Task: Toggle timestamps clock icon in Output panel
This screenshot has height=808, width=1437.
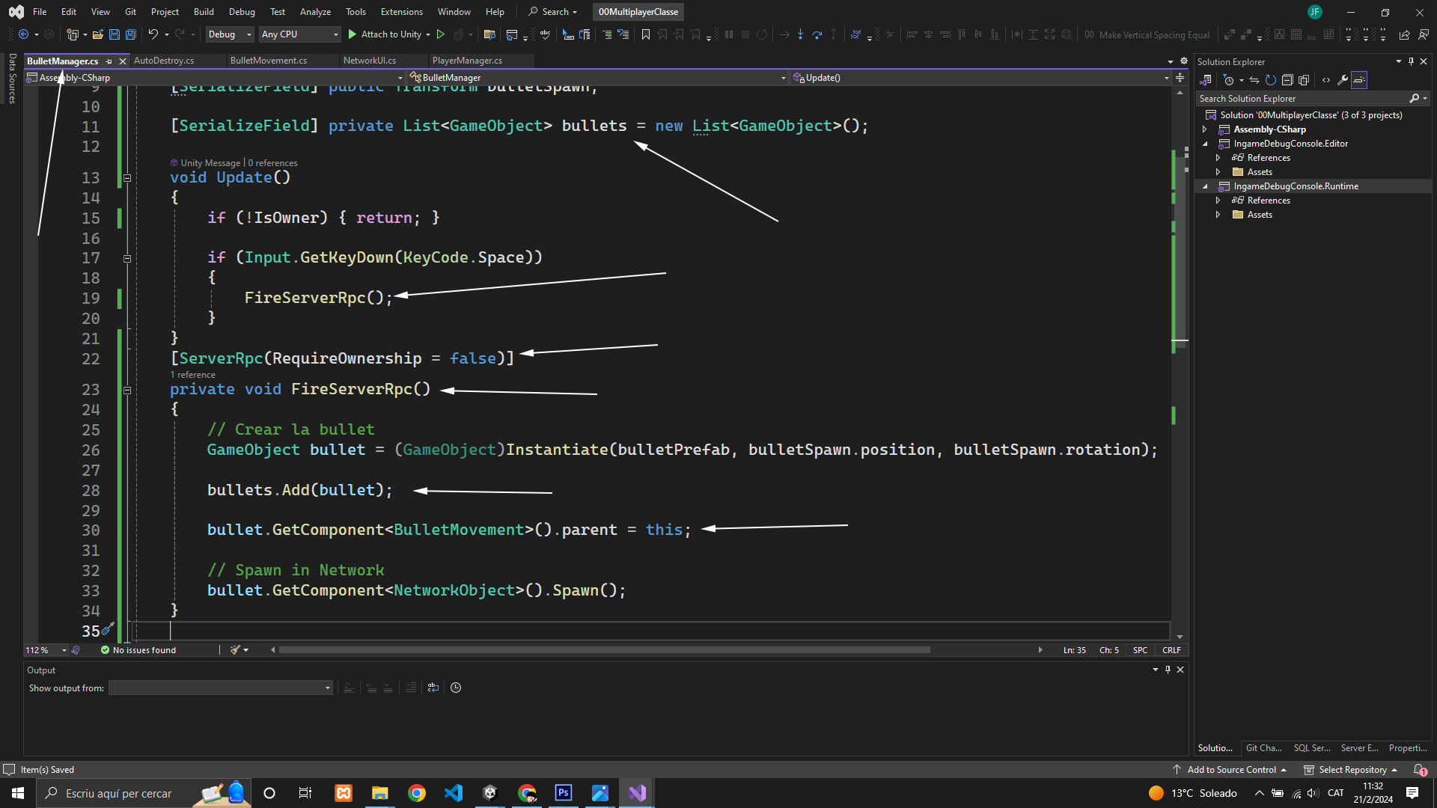Action: point(456,688)
